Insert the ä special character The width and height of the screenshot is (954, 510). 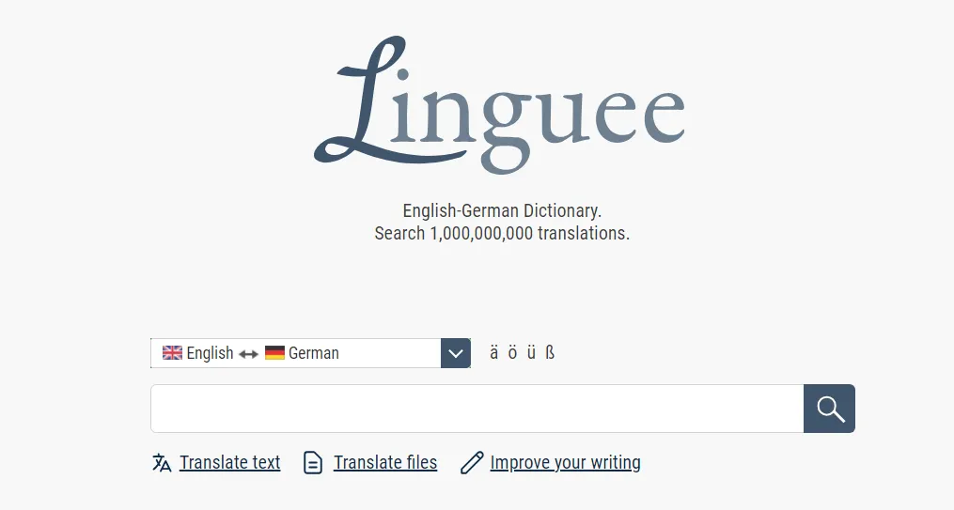click(494, 353)
